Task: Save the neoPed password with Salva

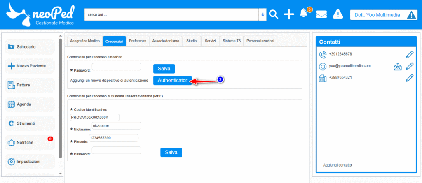Action: click(164, 69)
